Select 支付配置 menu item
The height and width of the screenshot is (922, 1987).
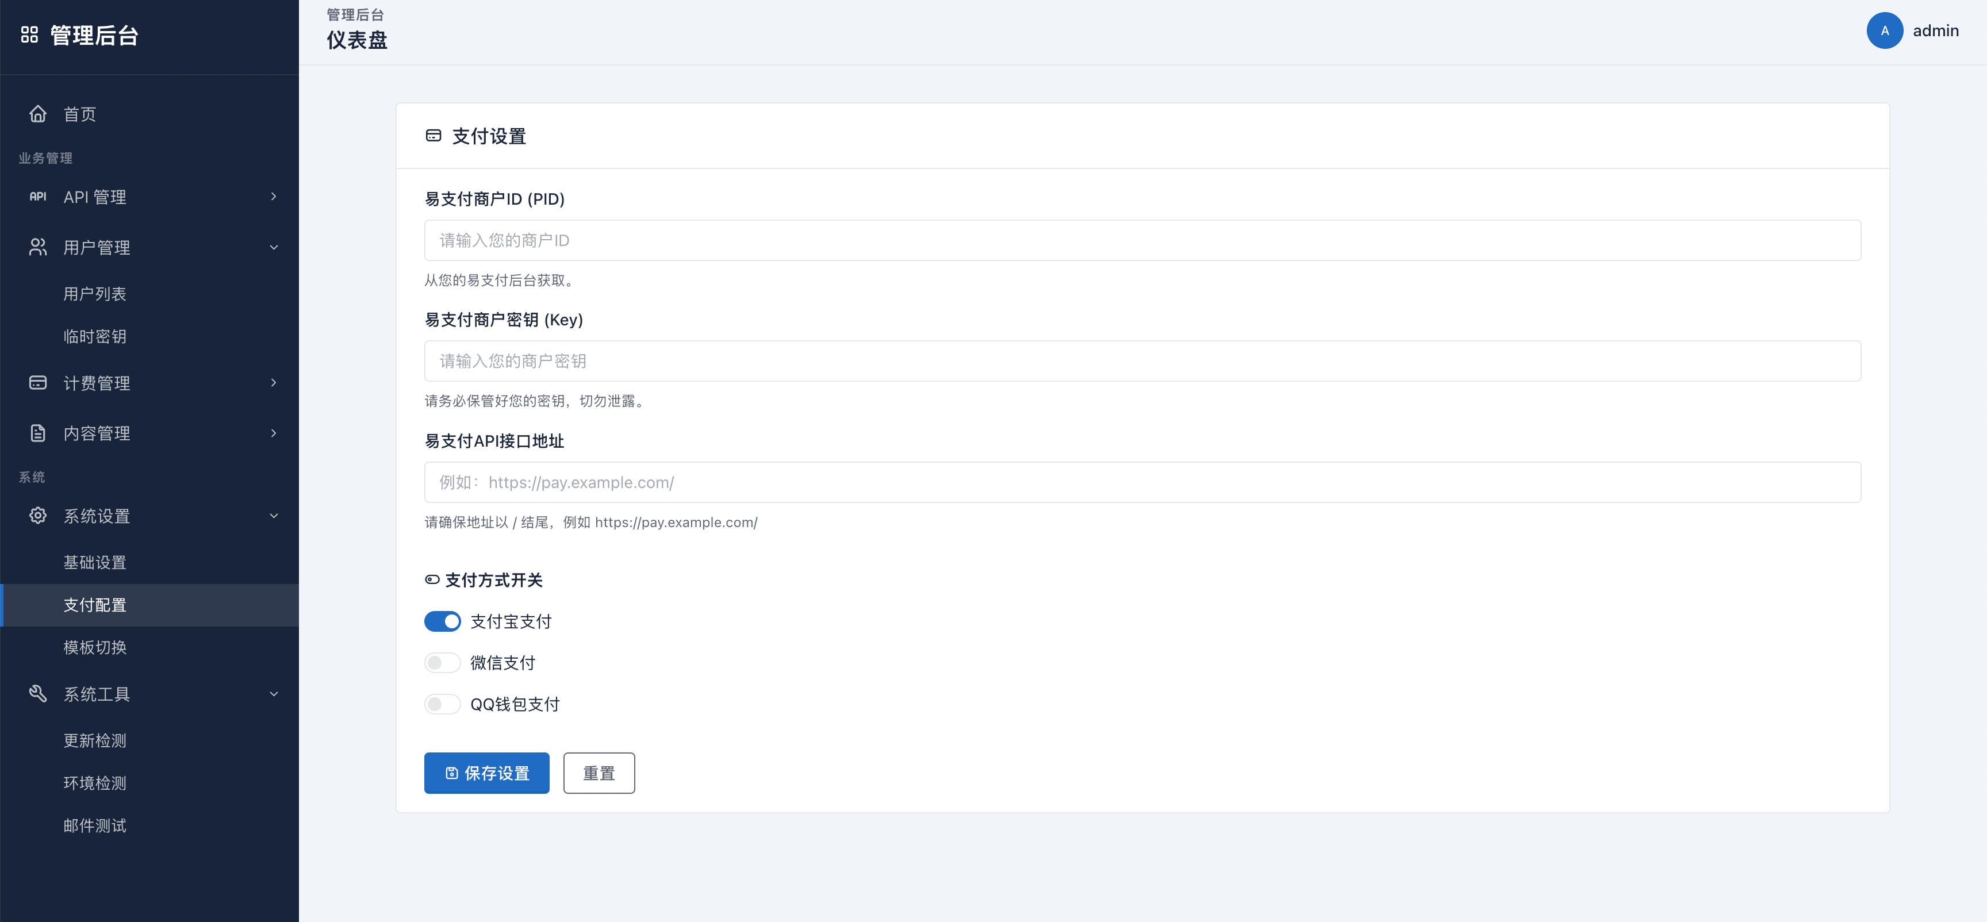(149, 605)
